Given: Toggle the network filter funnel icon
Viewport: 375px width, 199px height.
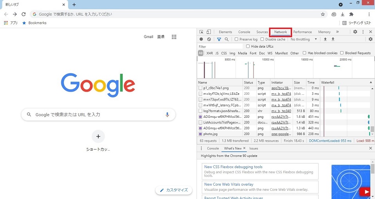Looking at the screenshot, I should pos(219,39).
